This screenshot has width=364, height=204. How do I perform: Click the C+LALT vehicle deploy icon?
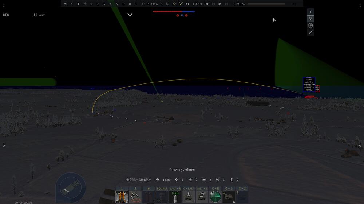[x=189, y=197]
